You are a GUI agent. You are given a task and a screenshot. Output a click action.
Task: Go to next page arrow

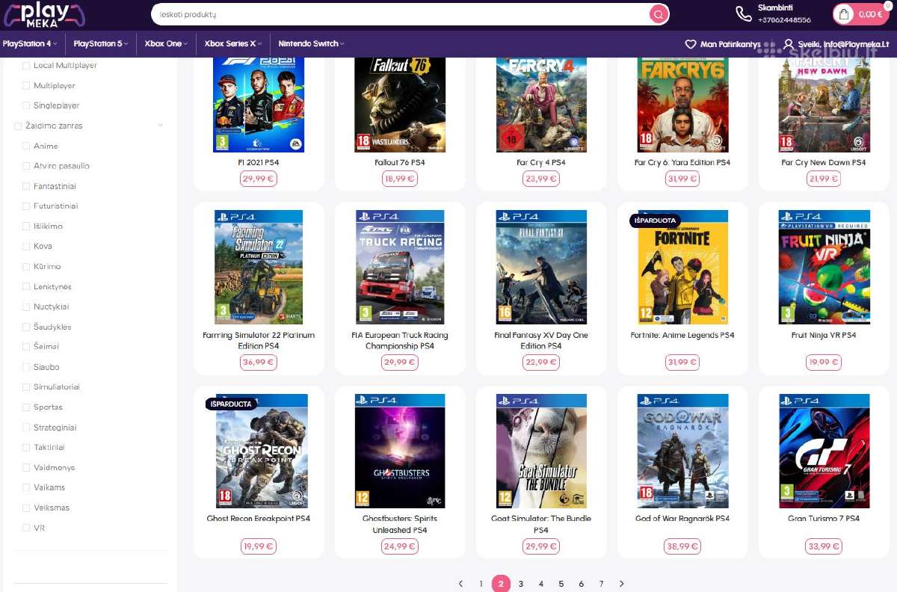pos(621,584)
